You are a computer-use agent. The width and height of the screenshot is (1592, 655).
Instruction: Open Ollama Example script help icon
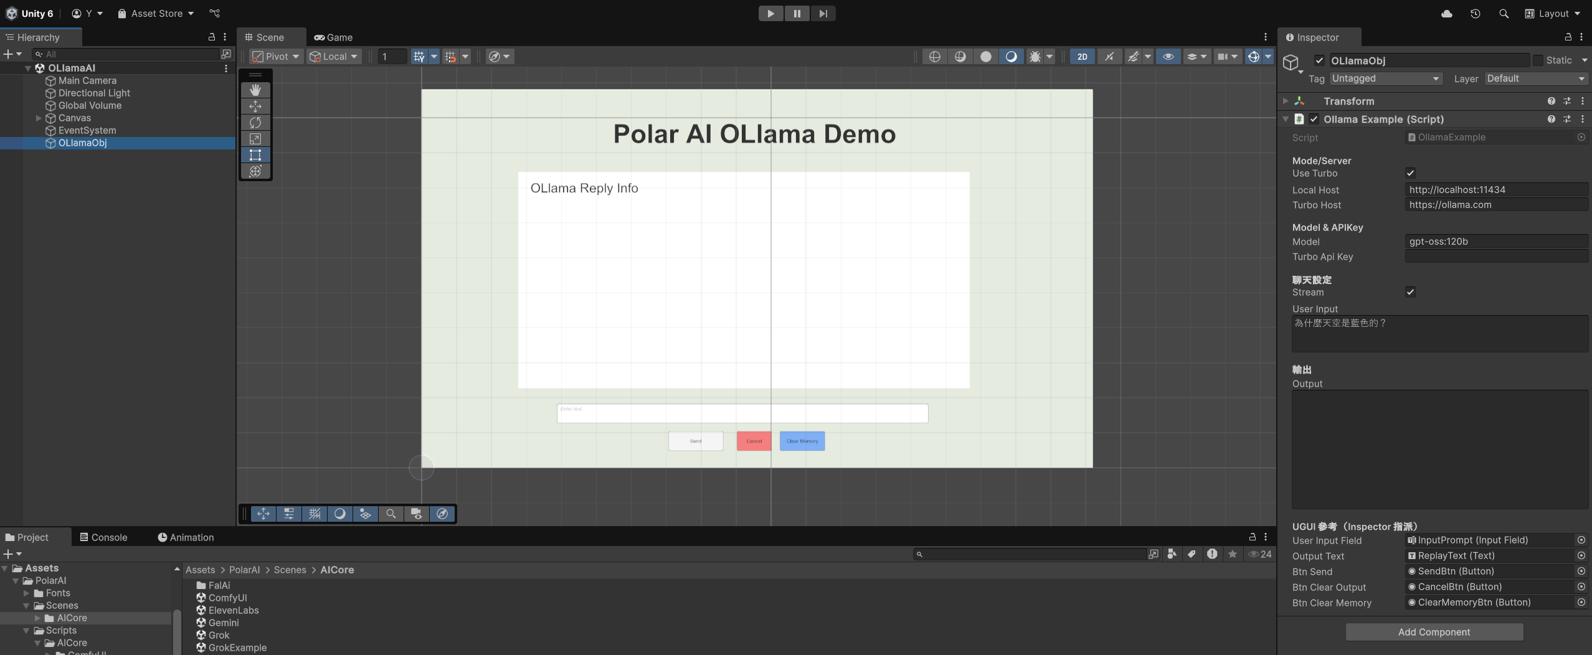click(x=1551, y=119)
